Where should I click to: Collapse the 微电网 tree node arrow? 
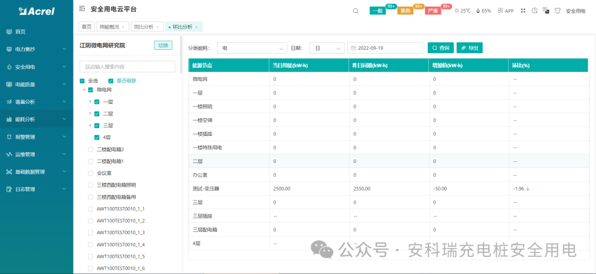(x=84, y=90)
